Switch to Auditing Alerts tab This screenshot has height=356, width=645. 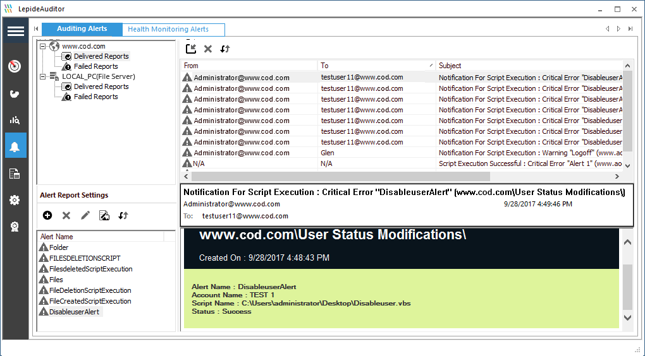pyautogui.click(x=82, y=29)
